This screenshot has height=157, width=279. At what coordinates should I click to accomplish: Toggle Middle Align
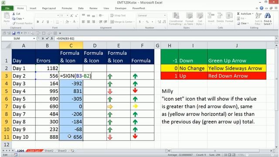88,16
